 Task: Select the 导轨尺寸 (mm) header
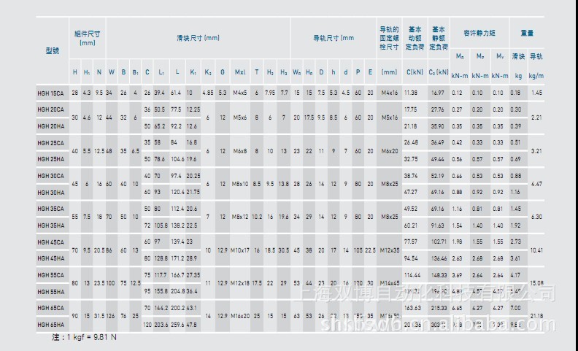coord(333,38)
